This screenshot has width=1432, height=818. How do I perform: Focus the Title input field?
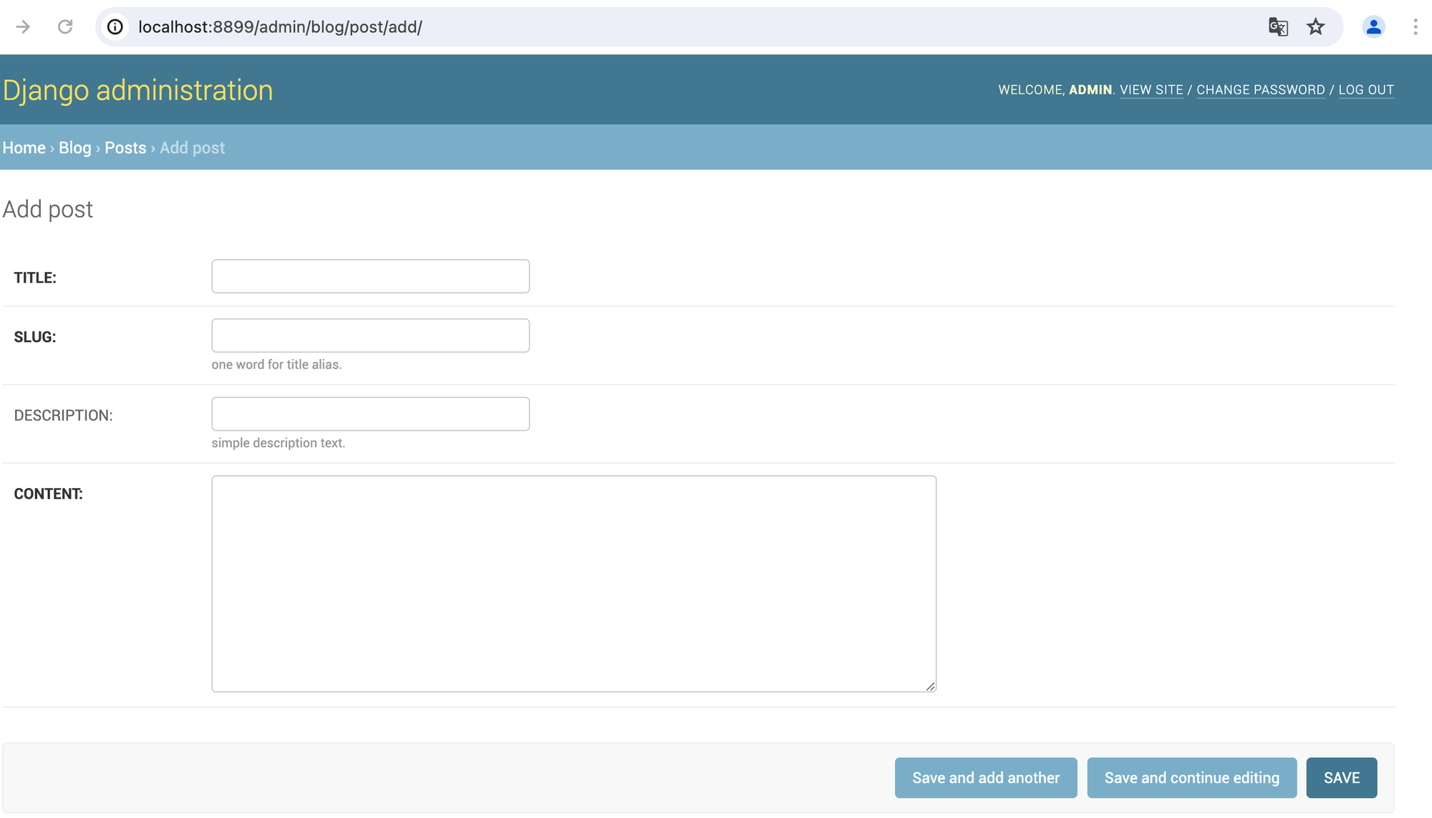coord(370,276)
